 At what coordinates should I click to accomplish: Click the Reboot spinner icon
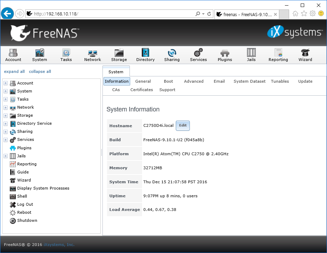pyautogui.click(x=13, y=213)
